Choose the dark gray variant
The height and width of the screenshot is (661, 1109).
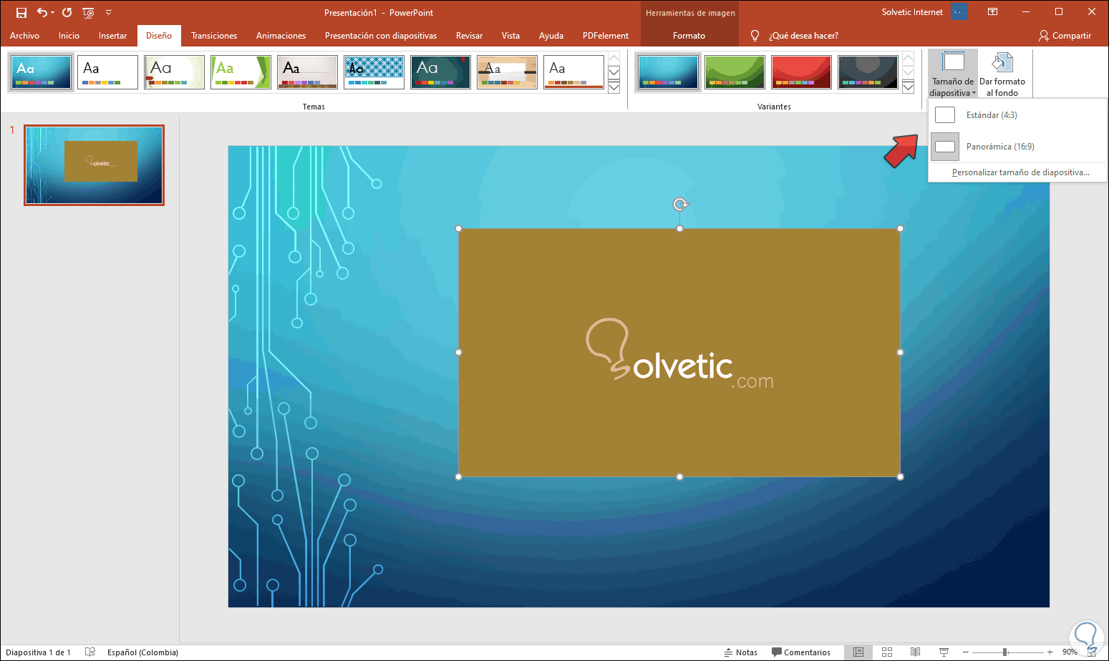tap(868, 72)
